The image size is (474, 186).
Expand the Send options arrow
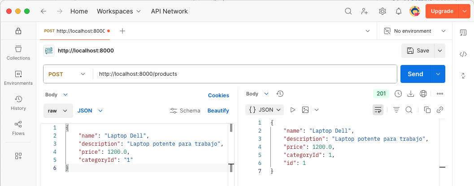click(x=438, y=74)
